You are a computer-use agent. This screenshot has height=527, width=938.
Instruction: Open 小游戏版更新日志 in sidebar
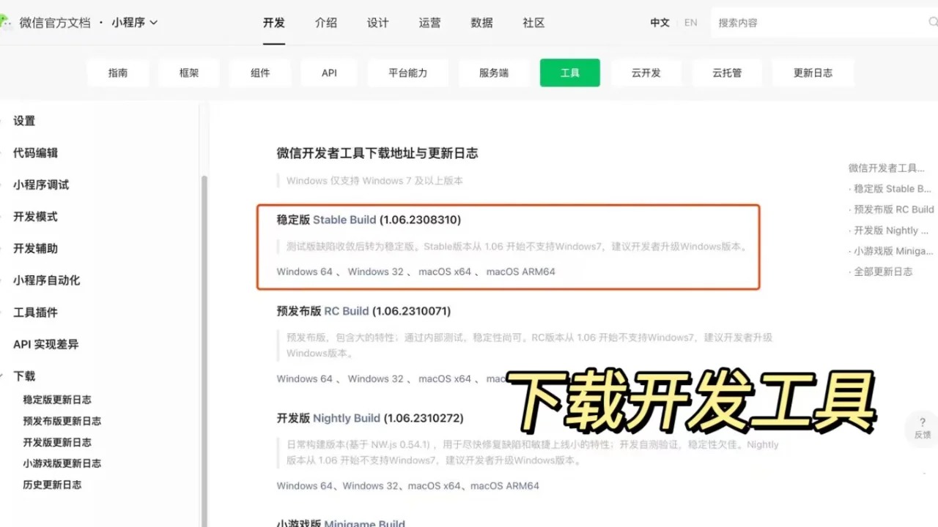pyautogui.click(x=62, y=463)
